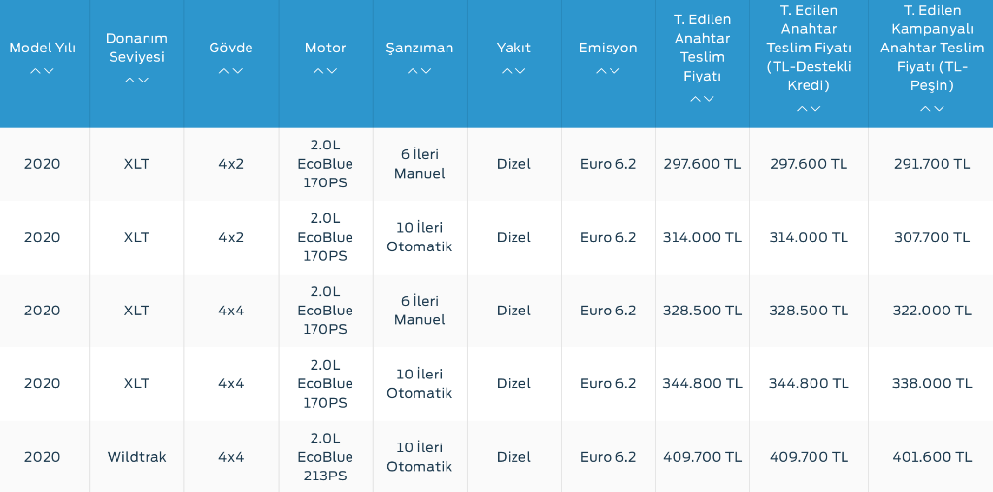This screenshot has height=492, width=993.
Task: Click the Gövde sort down arrow
Action: point(238,71)
